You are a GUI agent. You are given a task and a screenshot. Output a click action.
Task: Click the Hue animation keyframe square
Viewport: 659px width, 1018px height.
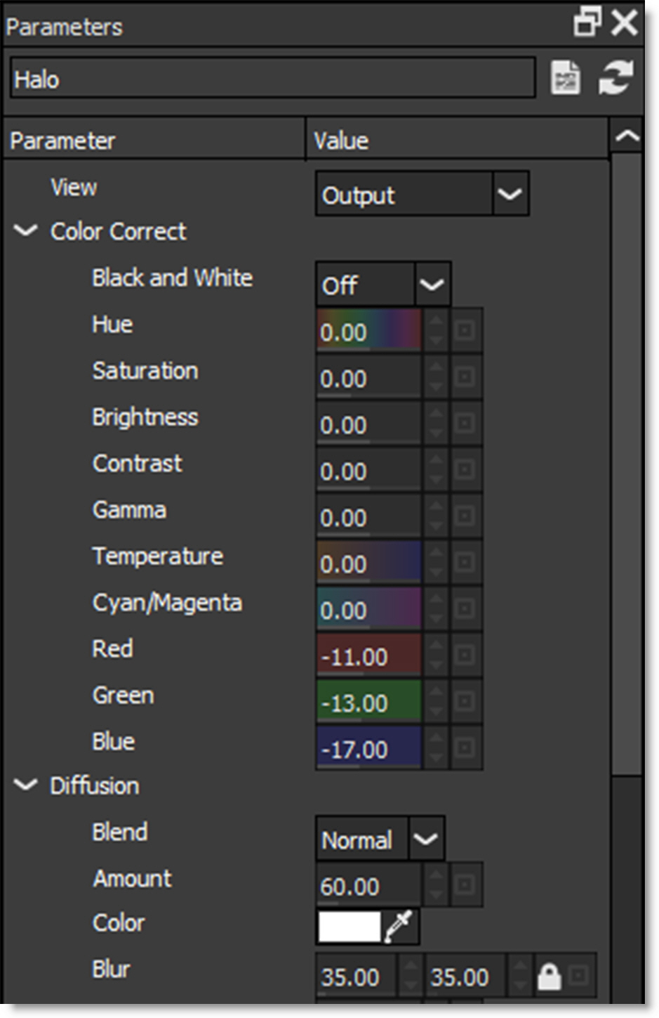pyautogui.click(x=464, y=330)
